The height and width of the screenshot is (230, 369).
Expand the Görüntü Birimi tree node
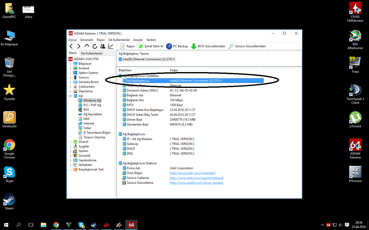point(70,82)
